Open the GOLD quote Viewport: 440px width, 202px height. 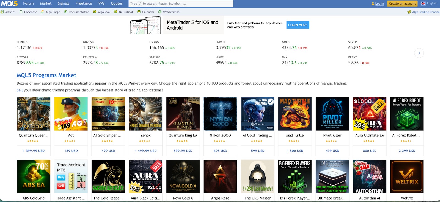(x=295, y=45)
